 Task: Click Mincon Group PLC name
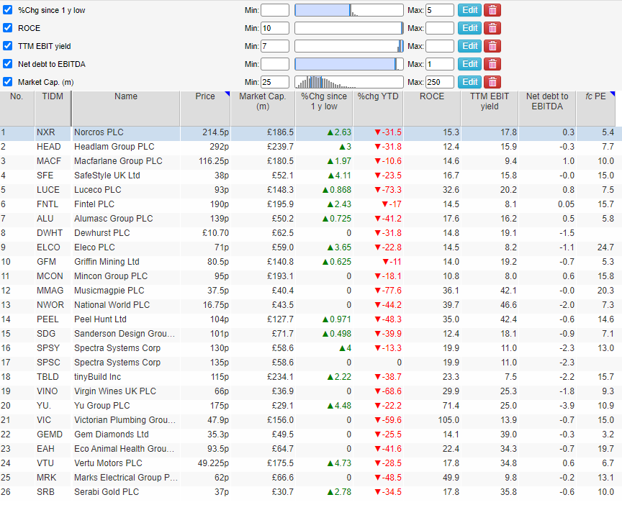(x=111, y=276)
